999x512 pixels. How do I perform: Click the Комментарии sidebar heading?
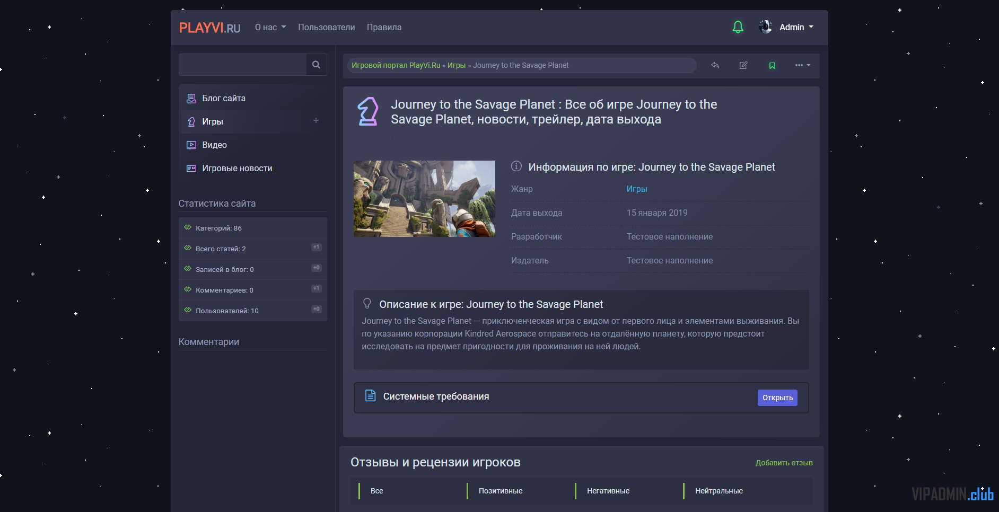tap(209, 342)
